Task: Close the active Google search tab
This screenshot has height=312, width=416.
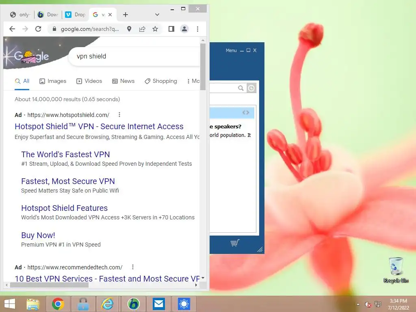Action: coord(110,15)
